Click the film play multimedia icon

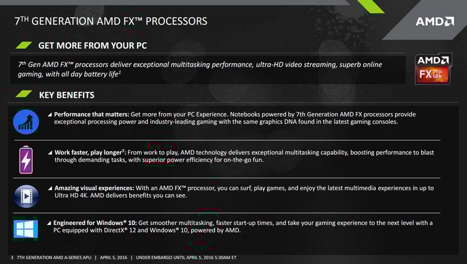26,196
